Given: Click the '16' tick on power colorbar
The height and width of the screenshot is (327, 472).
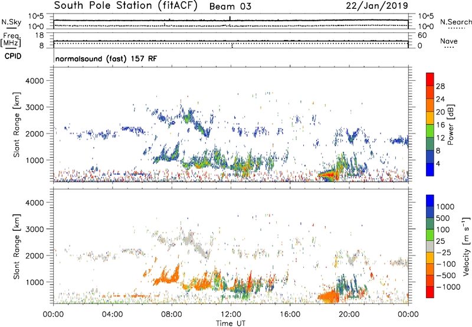Looking at the screenshot, I should click(x=440, y=125).
